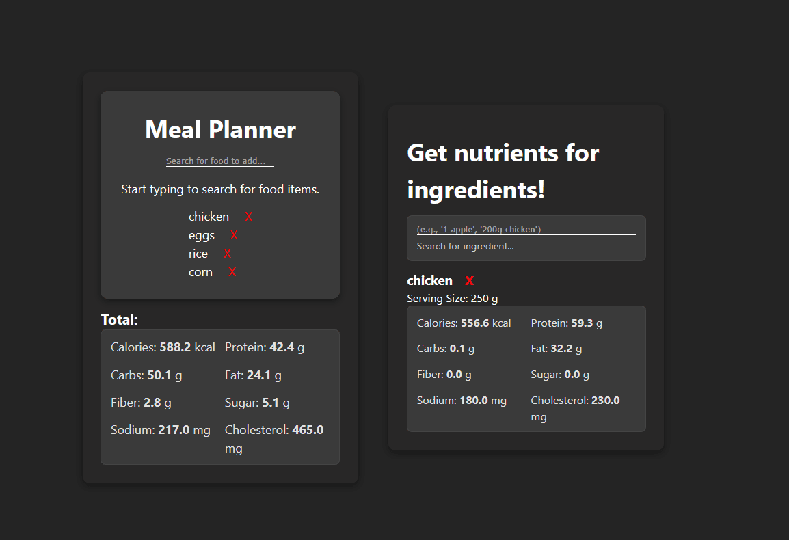Remove chicken from the Meal Planner list
Image resolution: width=789 pixels, height=540 pixels.
(249, 217)
